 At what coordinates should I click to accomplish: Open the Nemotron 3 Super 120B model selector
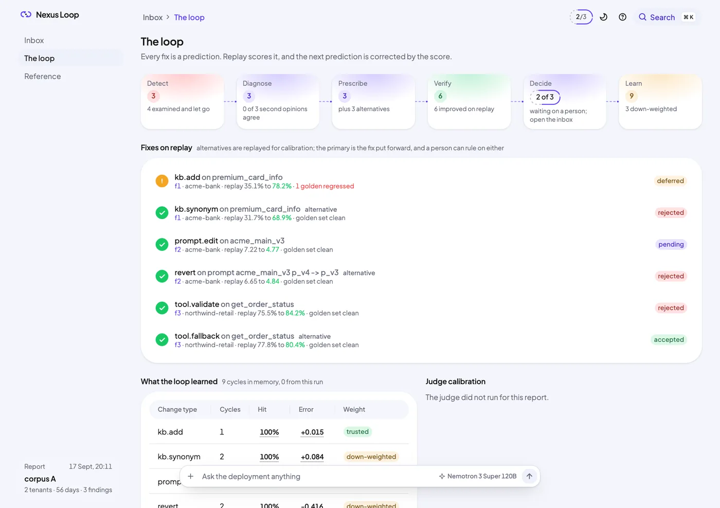click(x=478, y=476)
